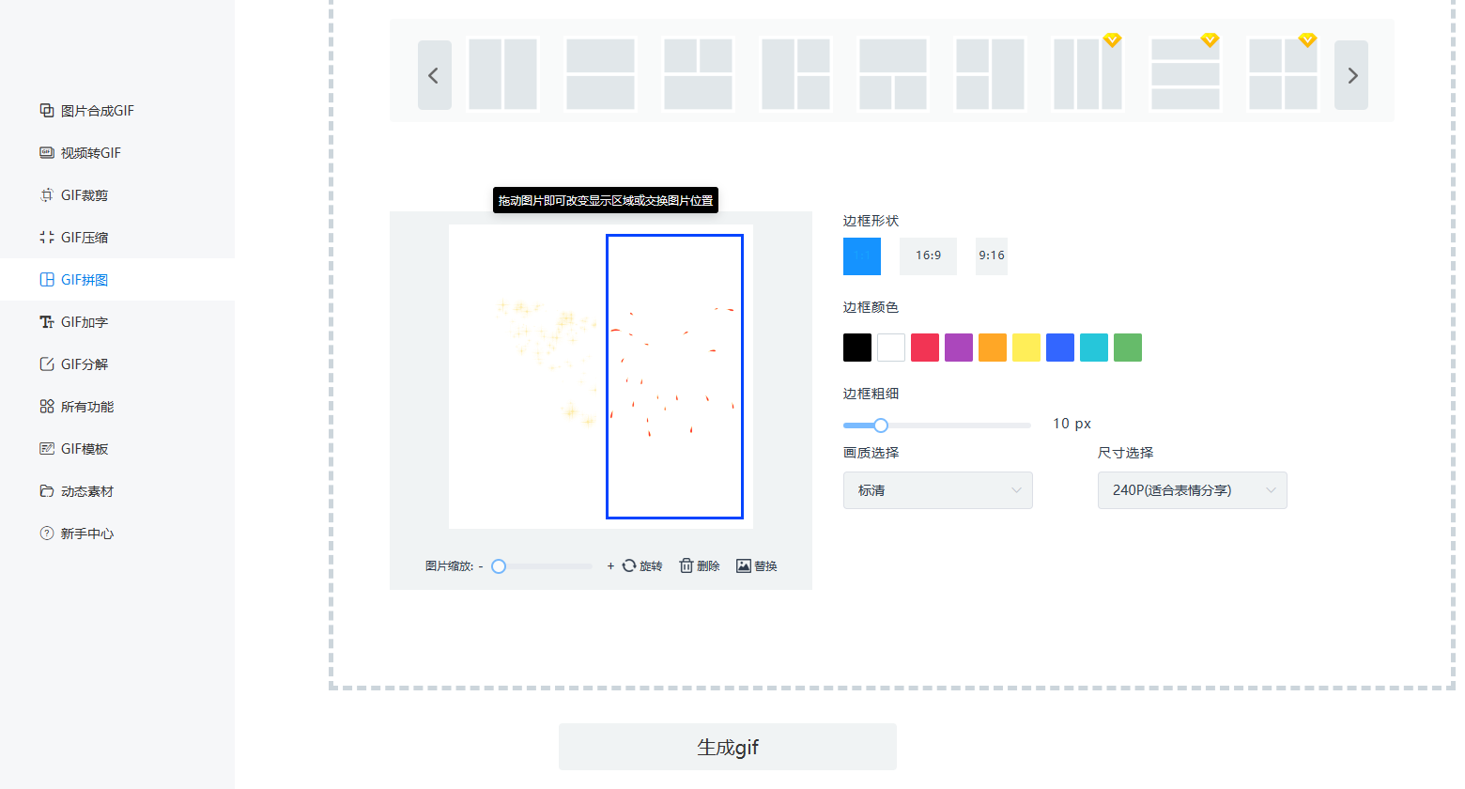Pick the purple border color
The width and height of the screenshot is (1465, 789).
(959, 348)
